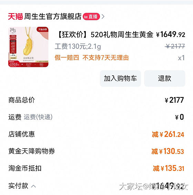Tap 加入购物车 button
Viewport: 193px width, 195px height.
point(120,78)
